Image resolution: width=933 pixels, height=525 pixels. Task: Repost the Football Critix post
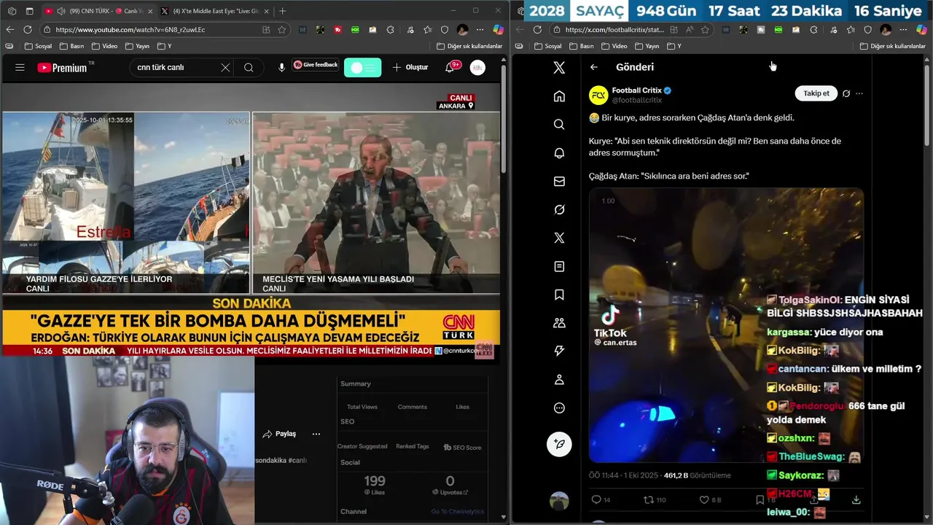(x=655, y=499)
